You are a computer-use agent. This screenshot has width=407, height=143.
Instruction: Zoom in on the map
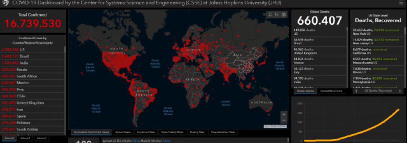click(x=284, y=115)
